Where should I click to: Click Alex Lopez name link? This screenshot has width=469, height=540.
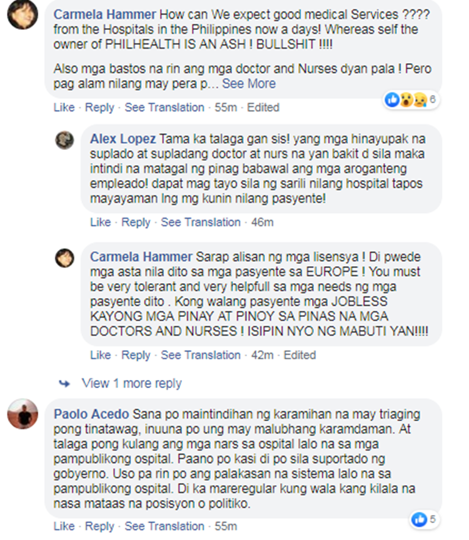(123, 139)
